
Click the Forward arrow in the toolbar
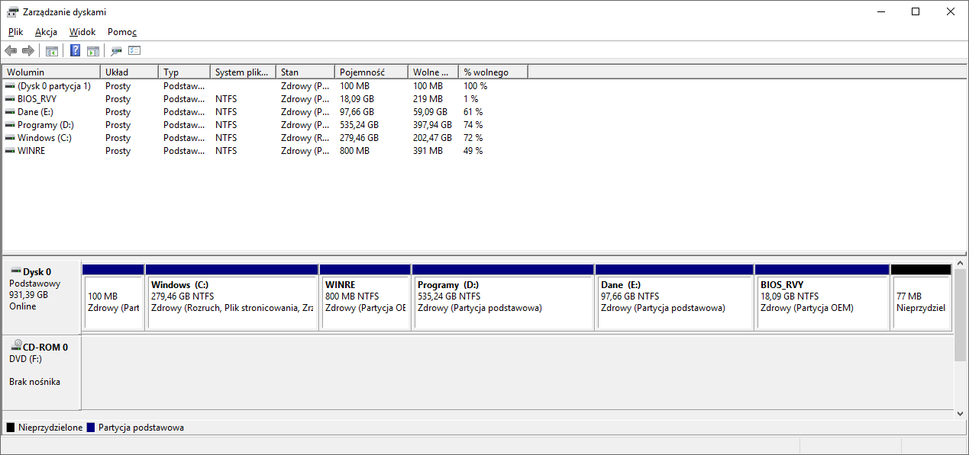tap(28, 51)
